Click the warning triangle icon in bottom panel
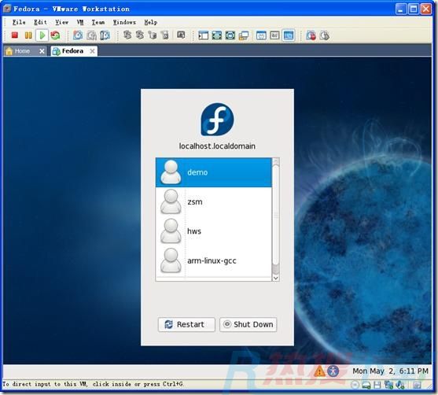Image resolution: width=438 pixels, height=395 pixels. pyautogui.click(x=319, y=371)
